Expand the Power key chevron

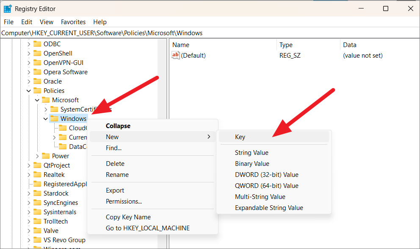point(37,156)
